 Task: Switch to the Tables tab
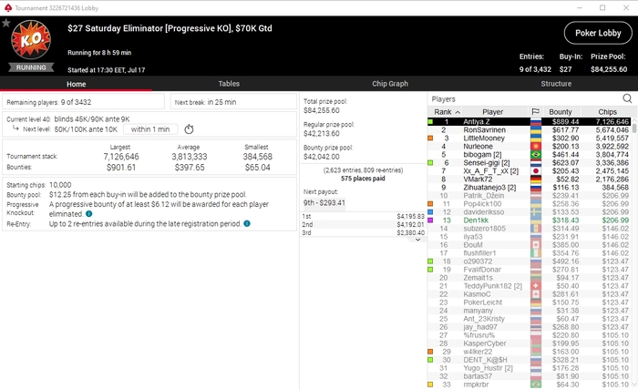pyautogui.click(x=229, y=83)
